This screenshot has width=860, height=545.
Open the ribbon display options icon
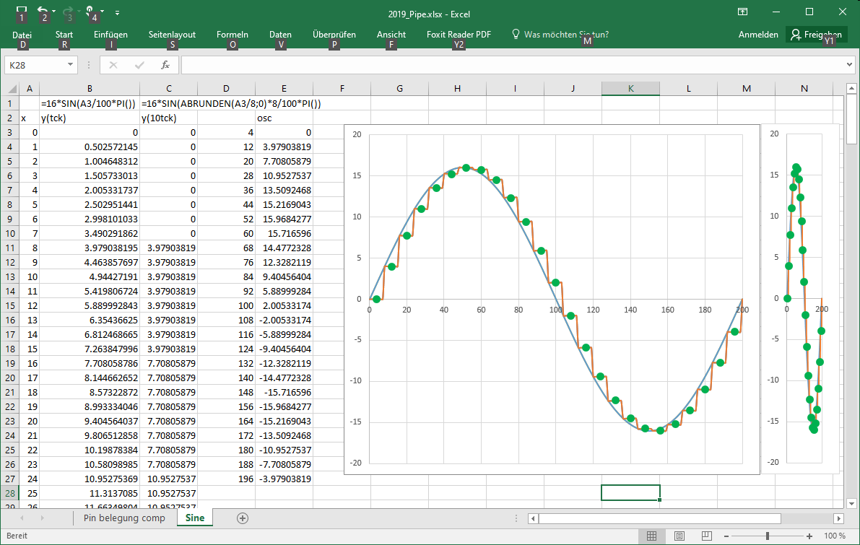742,12
